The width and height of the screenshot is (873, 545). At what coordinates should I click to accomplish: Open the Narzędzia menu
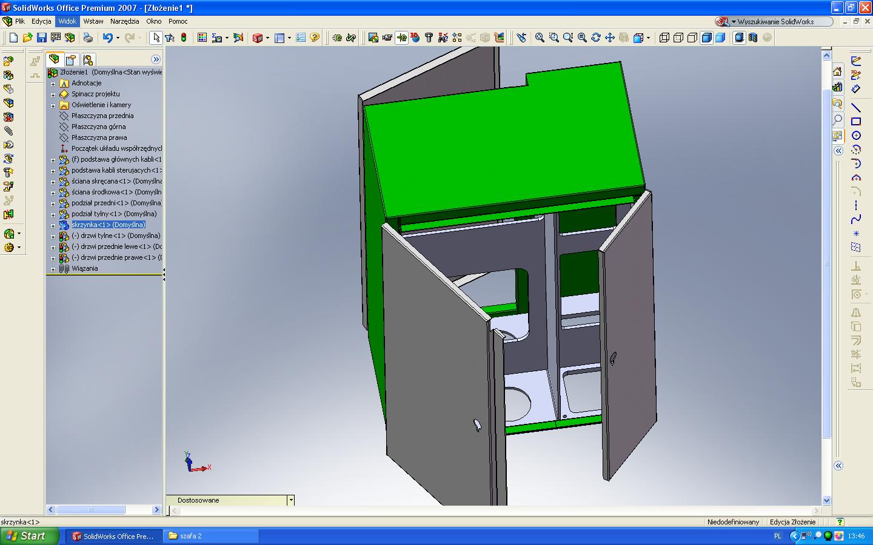(x=124, y=21)
